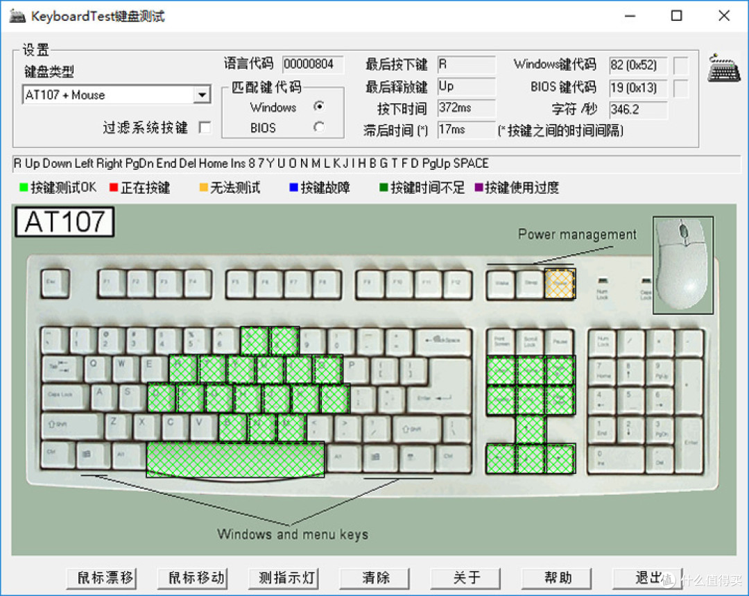Click the mouse picture thumbnail
The image size is (749, 596).
(x=684, y=265)
